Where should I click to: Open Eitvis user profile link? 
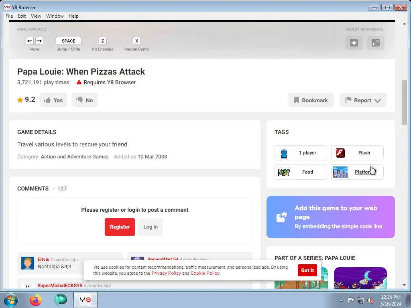[43, 259]
